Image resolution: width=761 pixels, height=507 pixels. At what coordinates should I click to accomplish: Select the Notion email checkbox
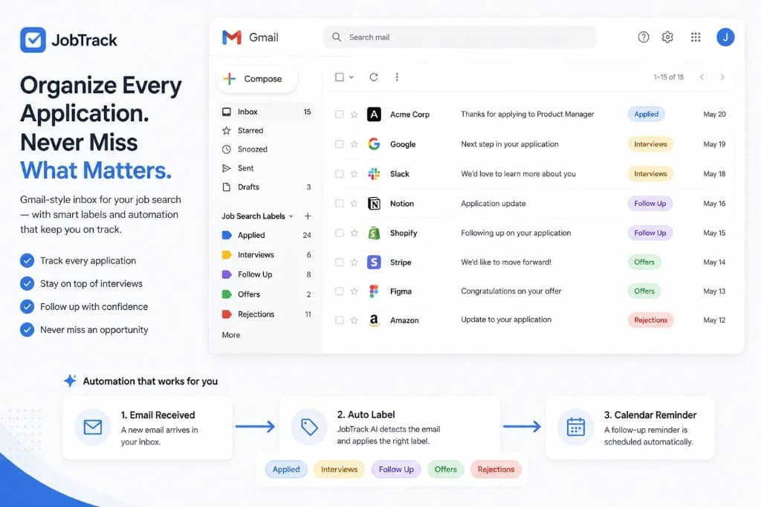tap(340, 204)
